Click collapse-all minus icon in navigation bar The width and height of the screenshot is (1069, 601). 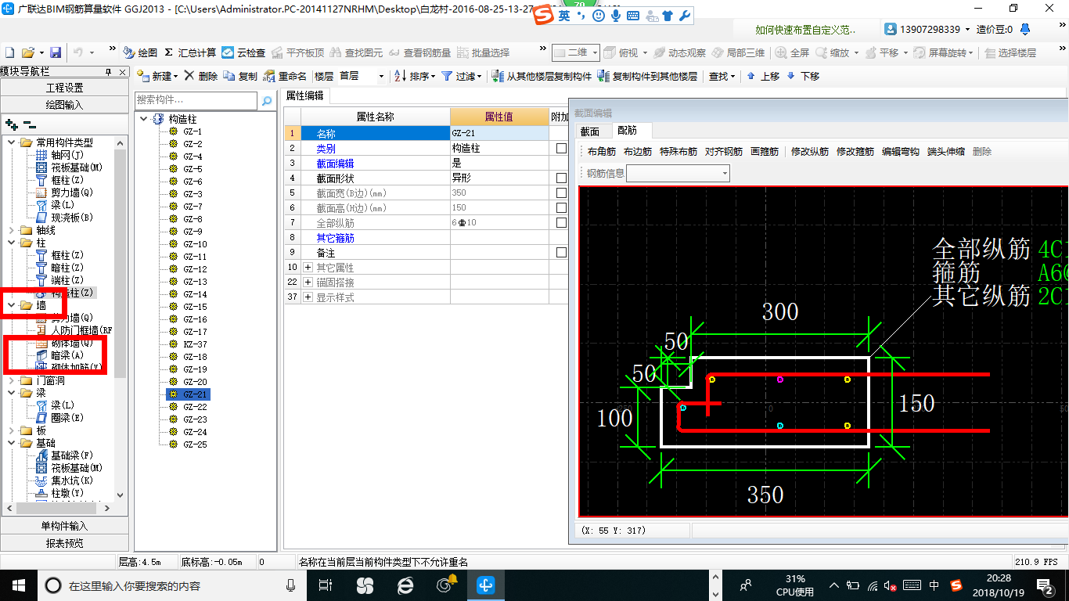[29, 124]
